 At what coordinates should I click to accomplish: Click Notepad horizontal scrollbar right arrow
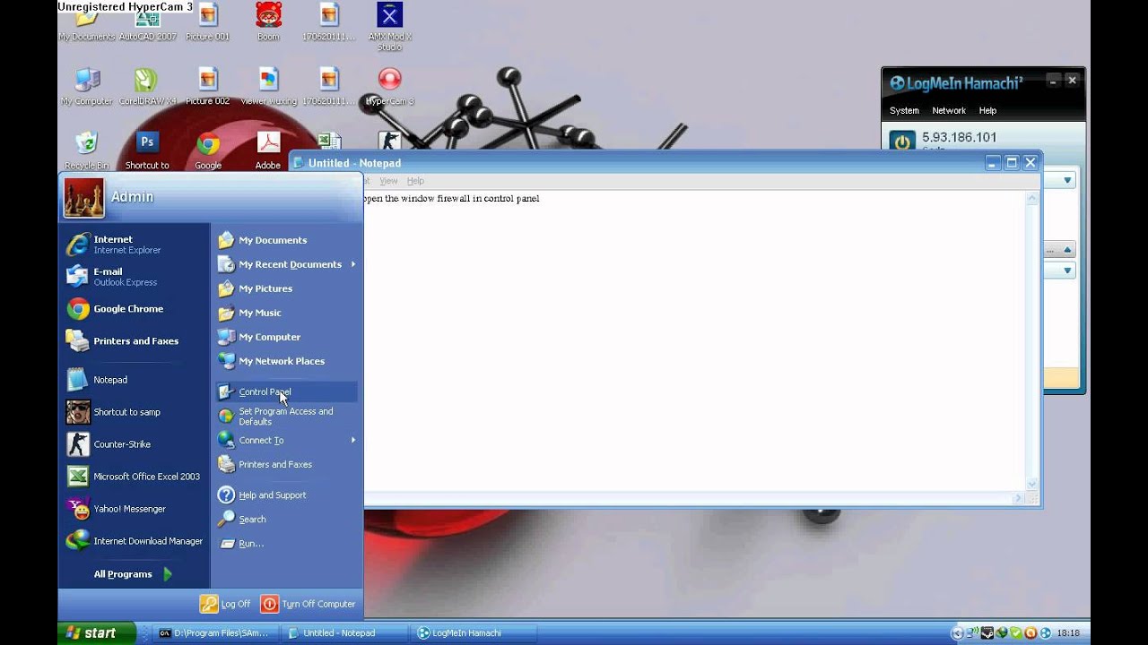point(1018,498)
